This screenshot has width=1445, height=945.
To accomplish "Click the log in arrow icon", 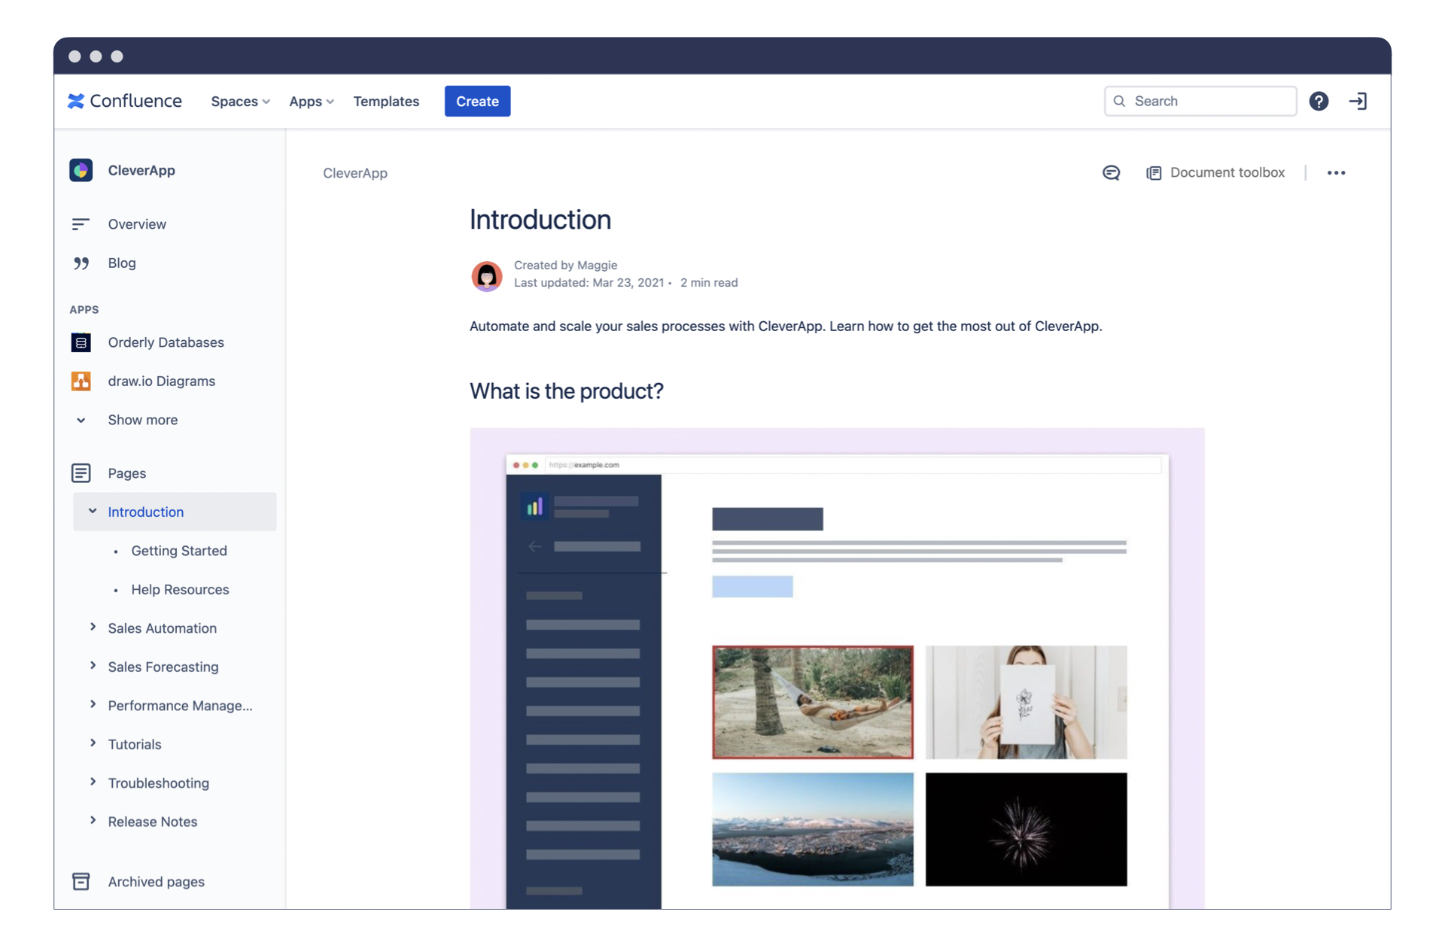I will pos(1358,101).
